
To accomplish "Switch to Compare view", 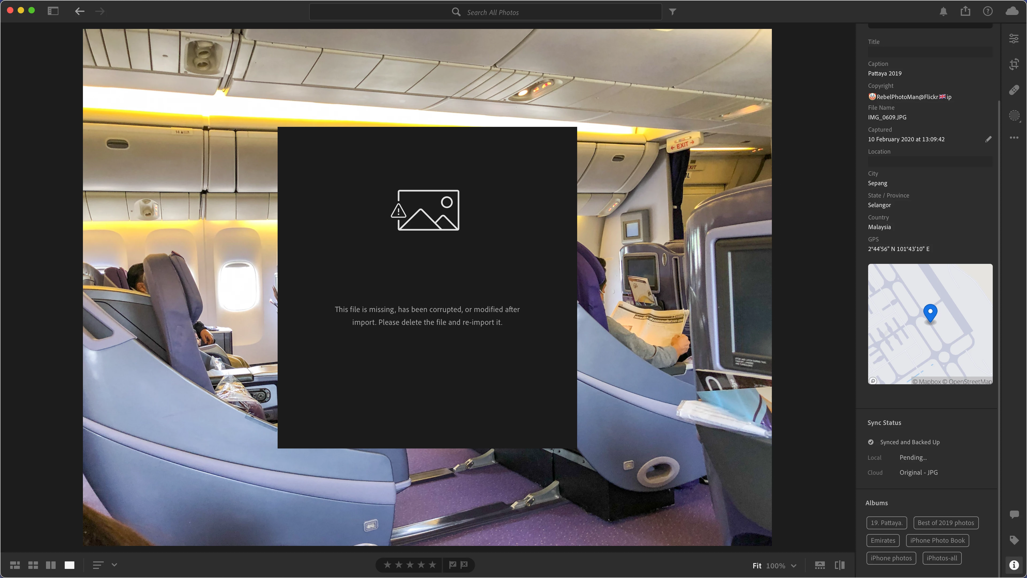I will pos(51,565).
